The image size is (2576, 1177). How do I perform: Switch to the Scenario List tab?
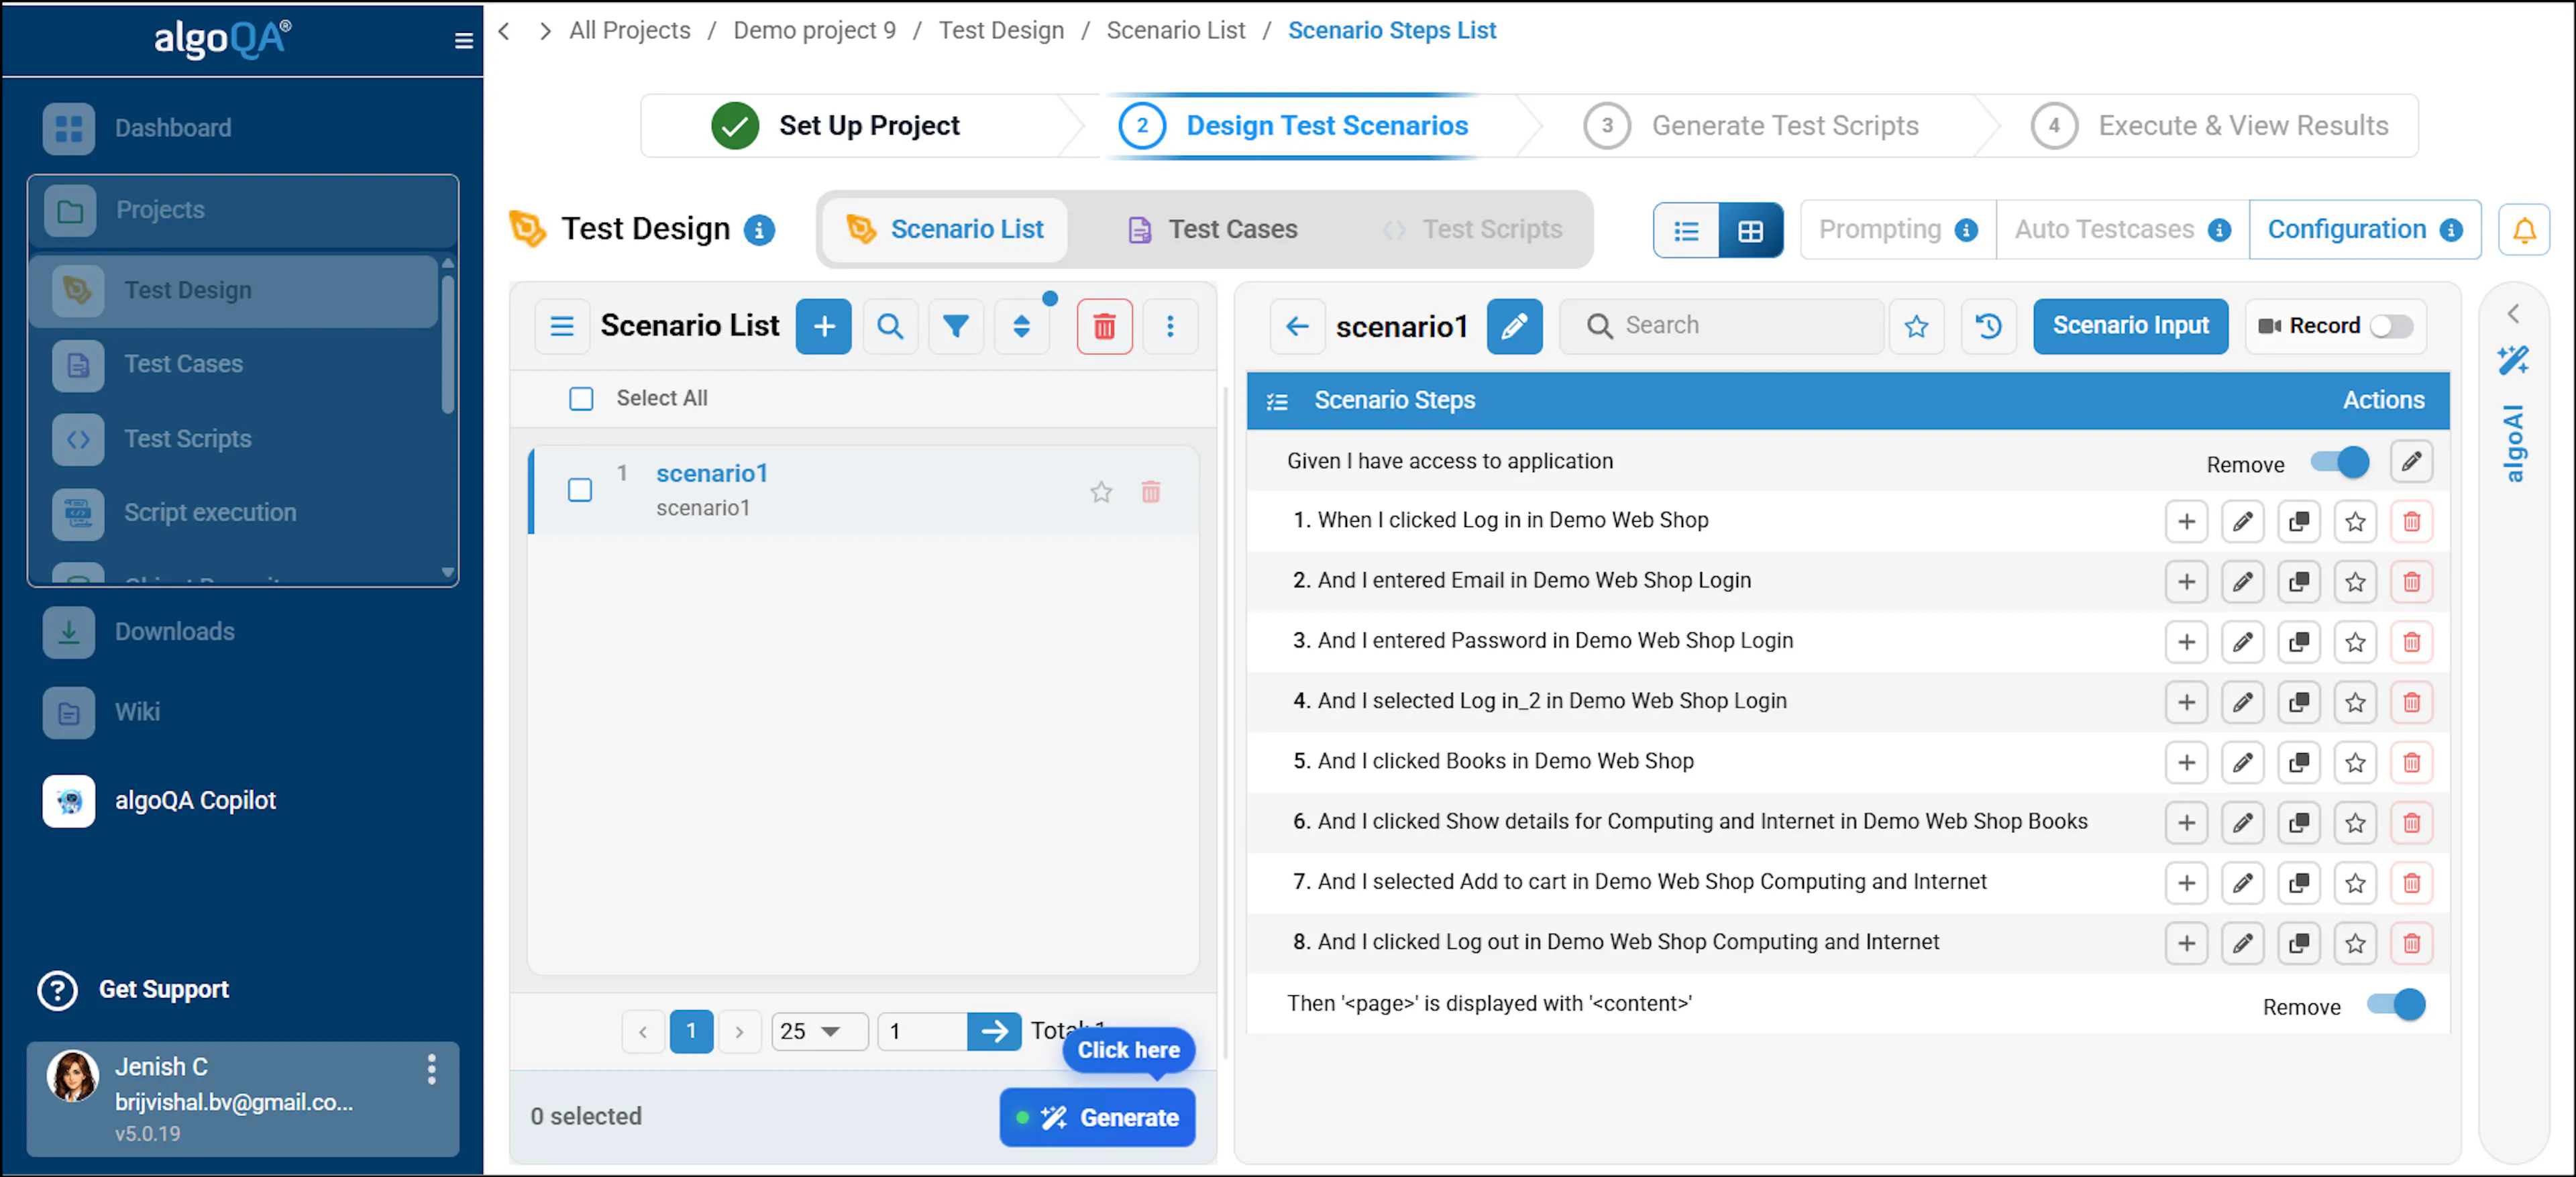945,230
